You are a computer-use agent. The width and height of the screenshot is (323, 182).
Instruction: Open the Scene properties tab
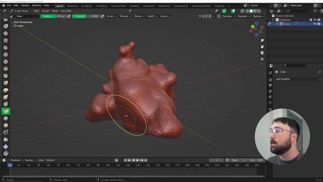coord(271,97)
